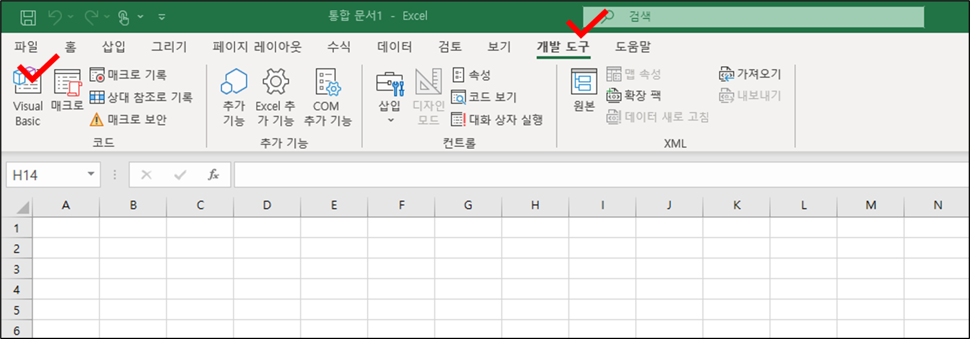Toggle touch/mouse mode icon
Image resolution: width=970 pixels, height=339 pixels.
pos(124,17)
